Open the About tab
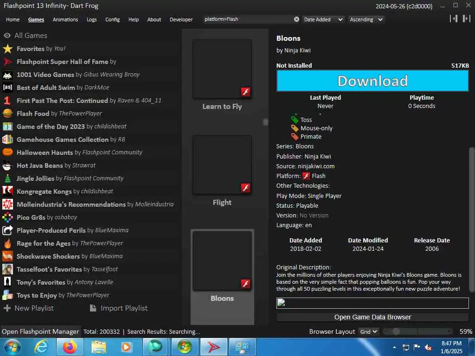 point(154,19)
